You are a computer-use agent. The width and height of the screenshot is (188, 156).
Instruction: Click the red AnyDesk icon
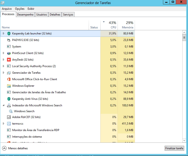(9, 60)
